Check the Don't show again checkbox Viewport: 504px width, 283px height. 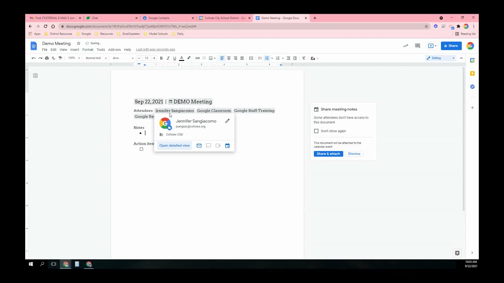click(x=316, y=131)
